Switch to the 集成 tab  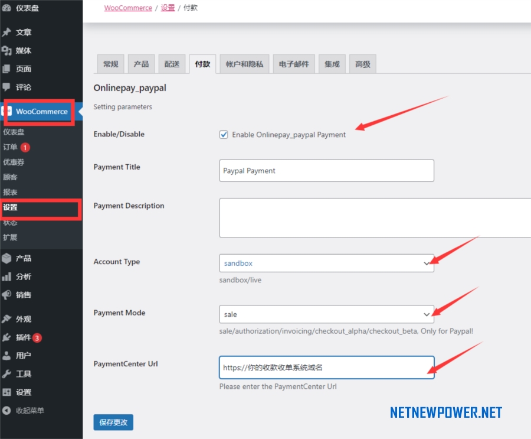pos(332,64)
